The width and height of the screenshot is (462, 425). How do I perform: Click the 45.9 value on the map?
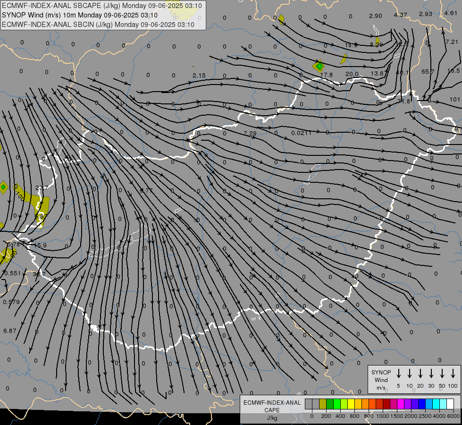click(40, 246)
